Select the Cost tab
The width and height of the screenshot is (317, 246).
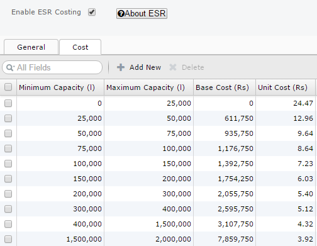click(81, 47)
